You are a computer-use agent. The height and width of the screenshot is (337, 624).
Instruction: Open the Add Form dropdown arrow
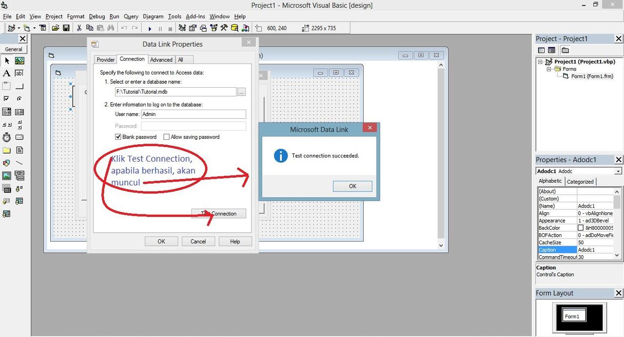coord(34,28)
